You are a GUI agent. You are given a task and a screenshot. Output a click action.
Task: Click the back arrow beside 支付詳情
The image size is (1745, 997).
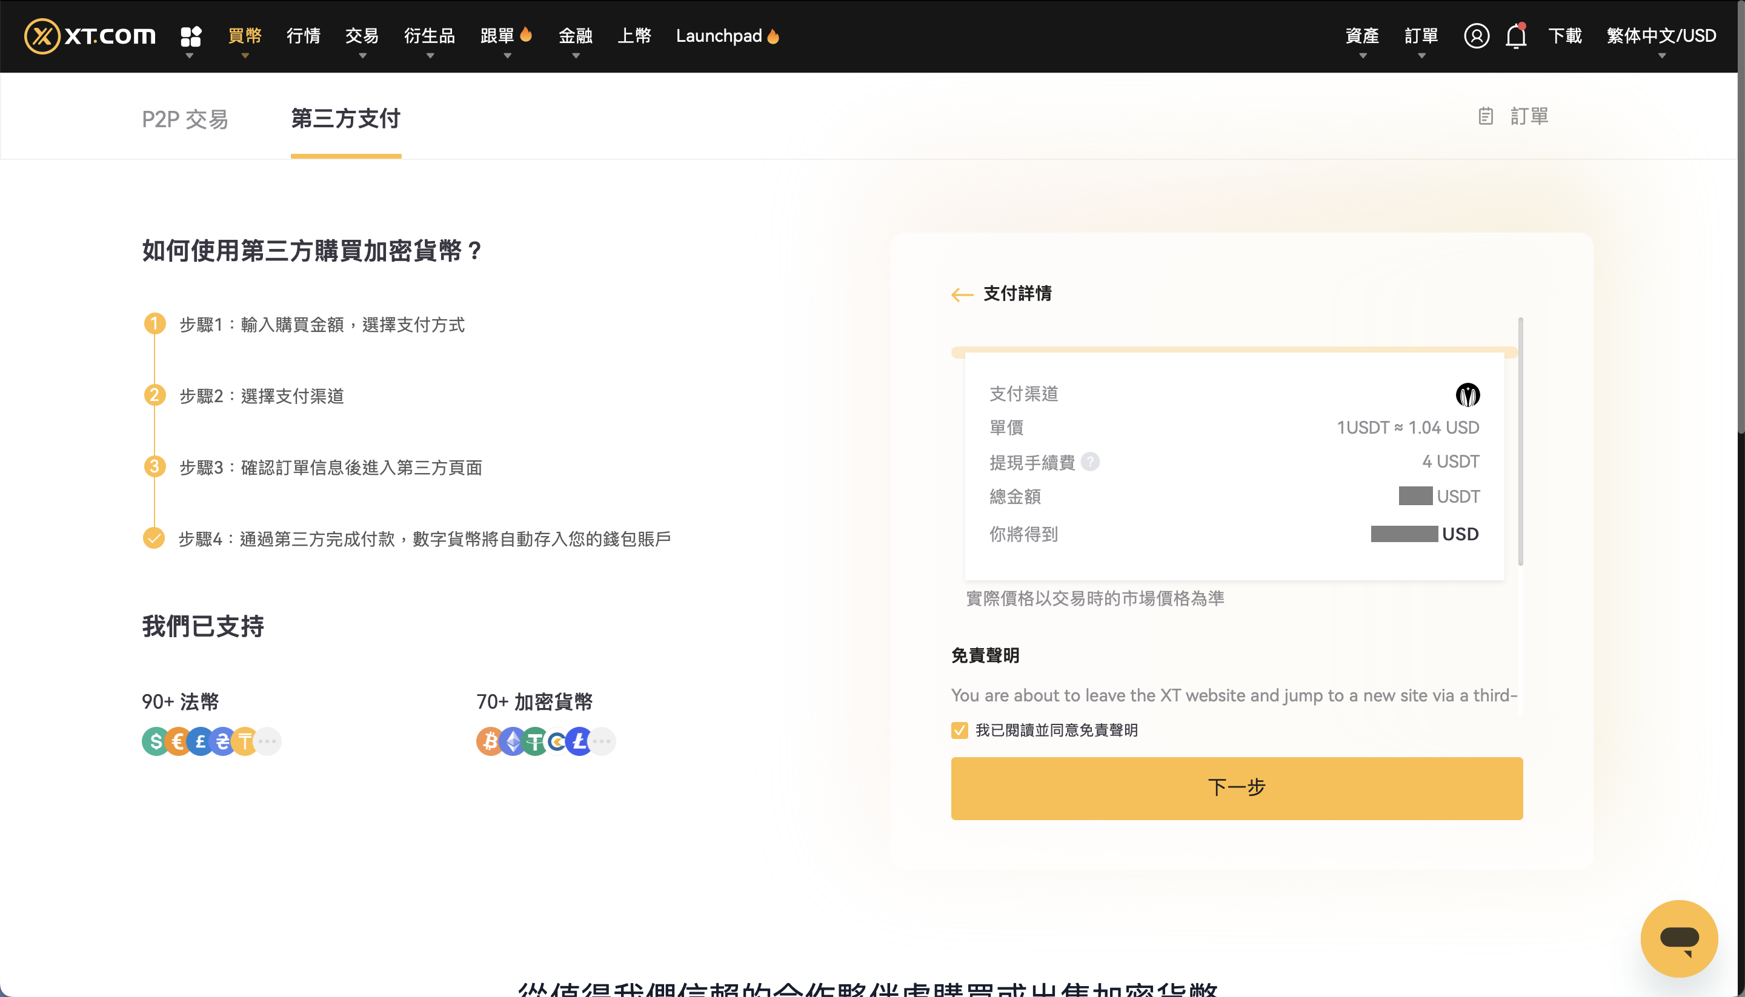coord(962,294)
